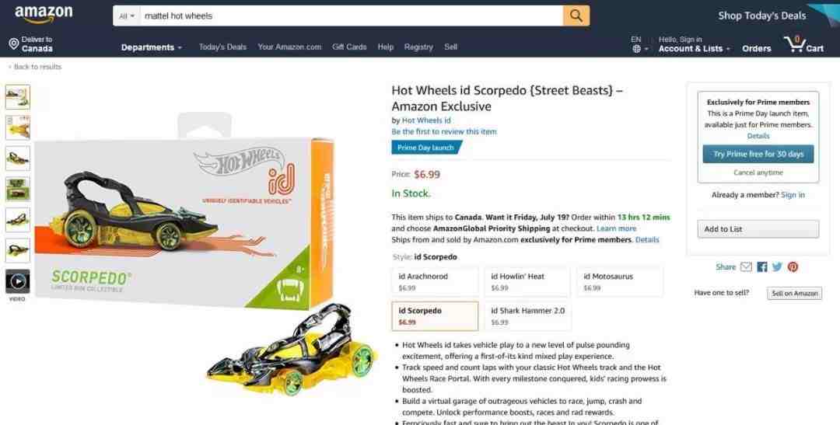Pick the id Shark Hammer 2.0 style
The height and width of the screenshot is (425, 840).
click(x=527, y=315)
